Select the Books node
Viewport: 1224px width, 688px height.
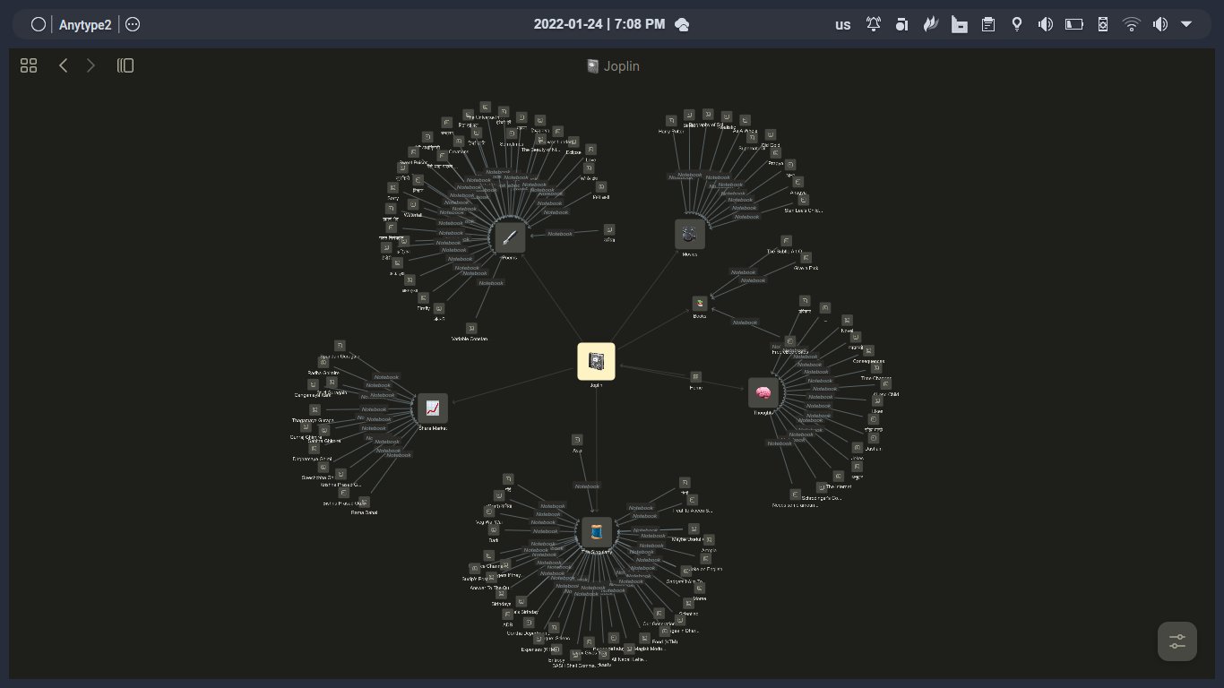click(700, 305)
